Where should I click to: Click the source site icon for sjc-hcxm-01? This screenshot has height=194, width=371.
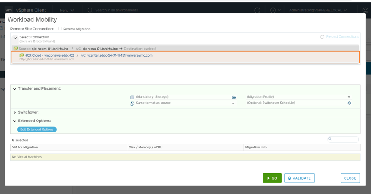tap(16, 49)
